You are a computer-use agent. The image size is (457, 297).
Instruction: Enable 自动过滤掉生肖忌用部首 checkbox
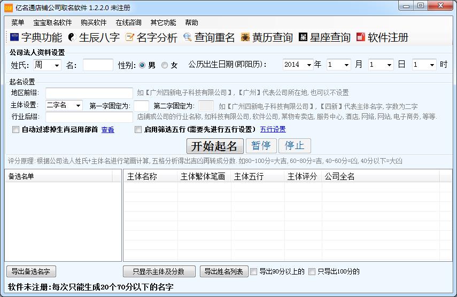click(x=16, y=129)
